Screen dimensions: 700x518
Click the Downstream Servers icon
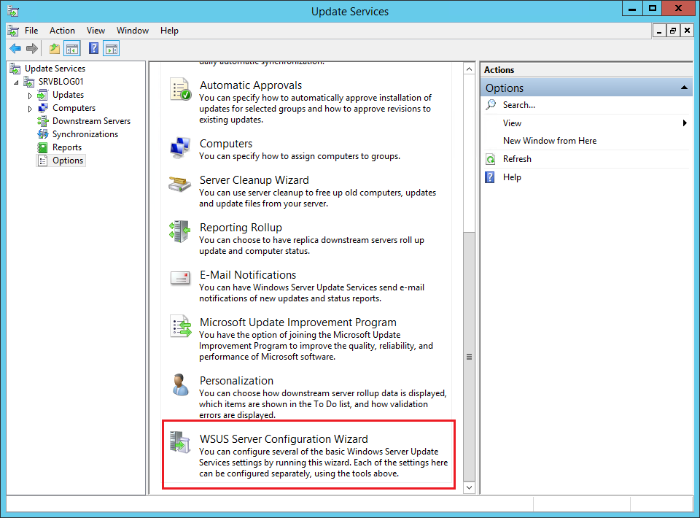point(43,121)
